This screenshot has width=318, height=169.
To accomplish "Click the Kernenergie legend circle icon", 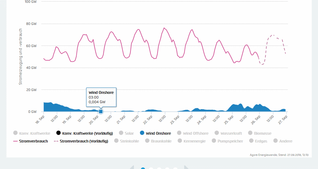I will [180, 141].
